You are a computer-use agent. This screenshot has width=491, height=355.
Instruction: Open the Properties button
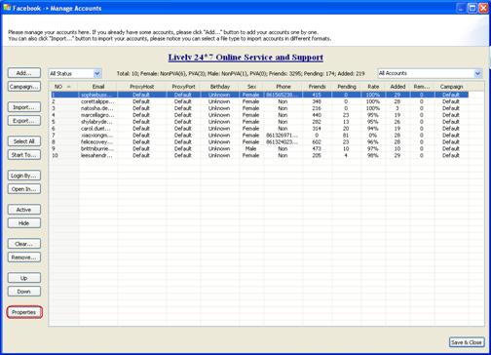24,312
